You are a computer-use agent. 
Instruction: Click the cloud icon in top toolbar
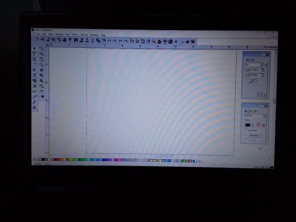pos(182,42)
